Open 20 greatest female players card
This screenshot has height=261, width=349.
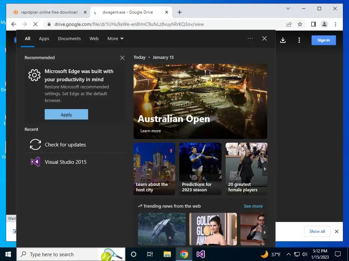coord(246,169)
